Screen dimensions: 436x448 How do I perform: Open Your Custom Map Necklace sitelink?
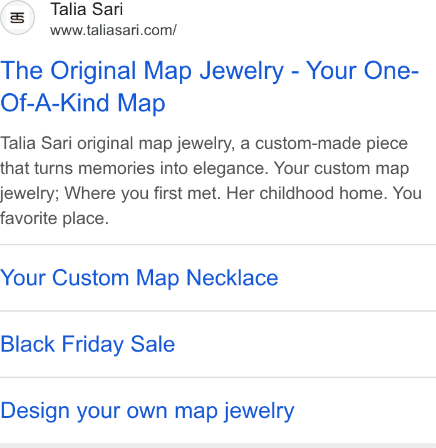(139, 278)
